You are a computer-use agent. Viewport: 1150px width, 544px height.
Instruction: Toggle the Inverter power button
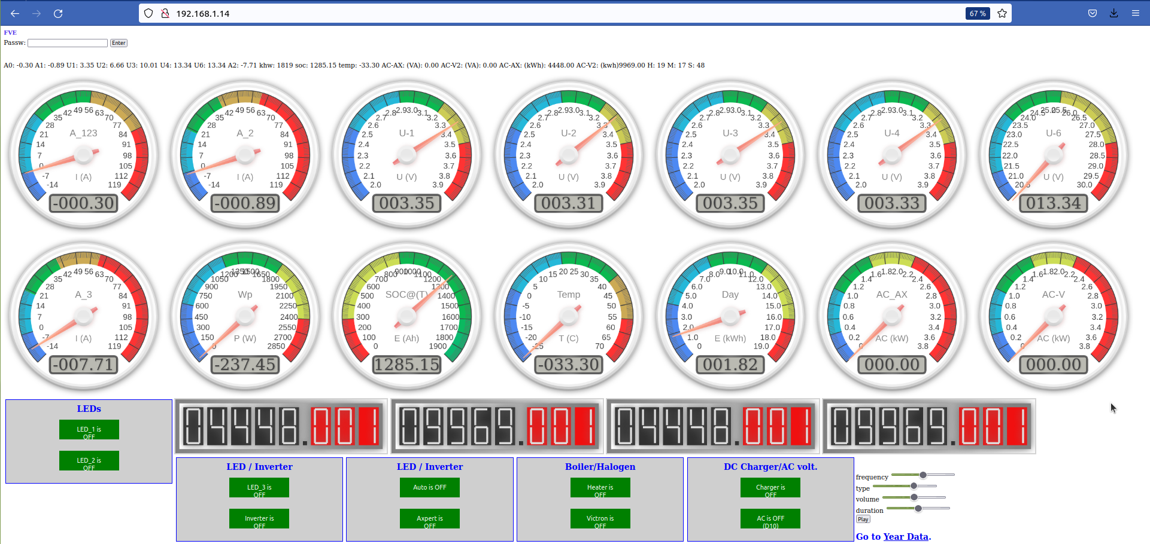(259, 519)
